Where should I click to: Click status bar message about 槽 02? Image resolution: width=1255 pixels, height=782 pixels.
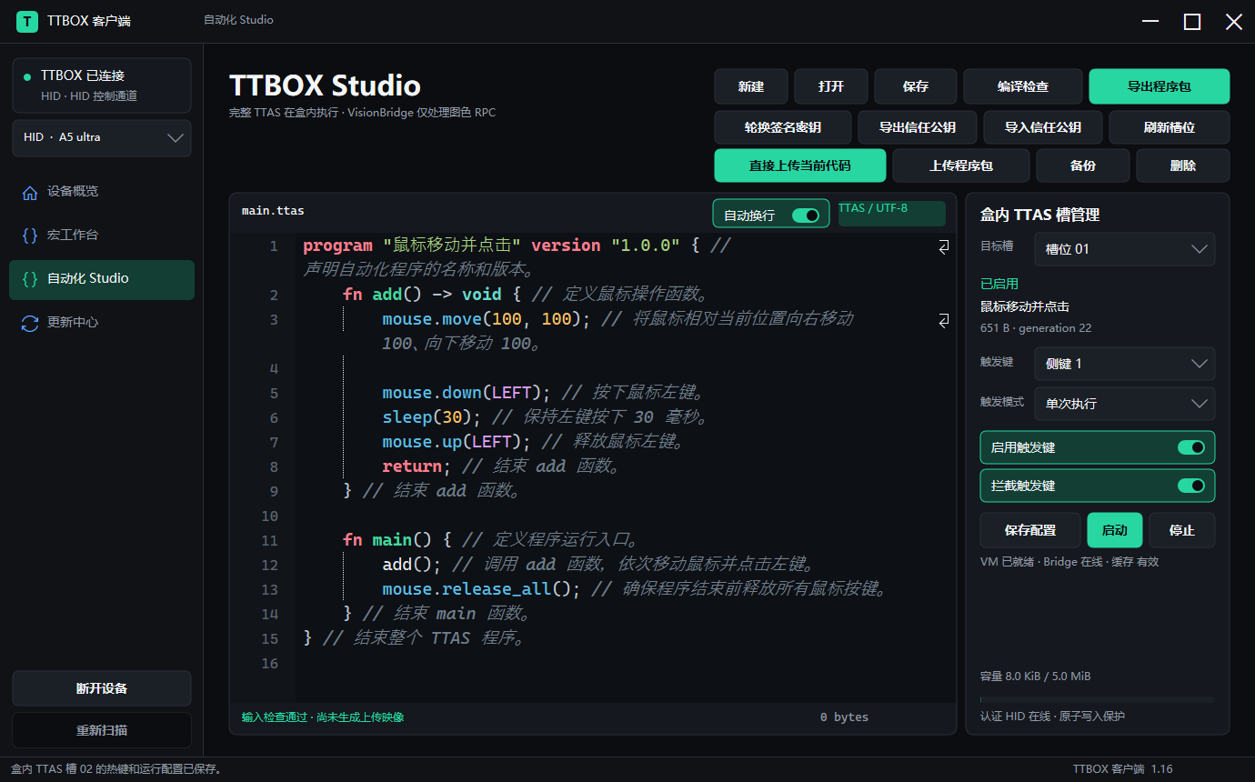click(116, 769)
